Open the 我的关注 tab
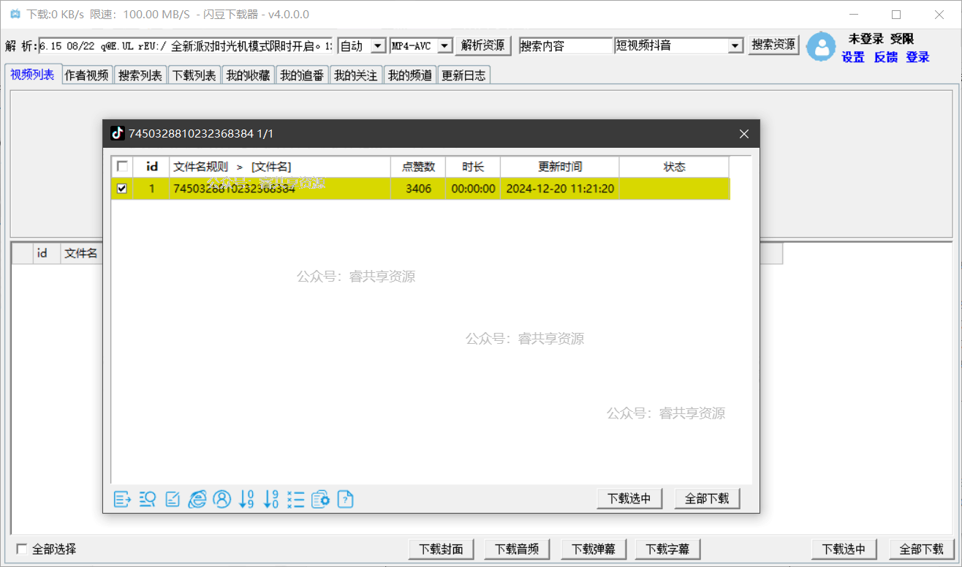 pyautogui.click(x=356, y=75)
